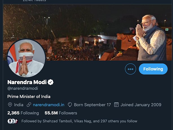Screen dimensions: 173x130
Task: Open the 'Followed by Shehzad Tamboli' list
Action: 79,121
